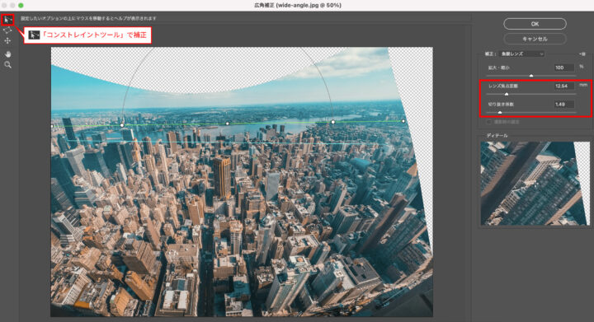
Task: Open the panel flyout menu icon beside the correction dropdown
Action: [x=582, y=54]
